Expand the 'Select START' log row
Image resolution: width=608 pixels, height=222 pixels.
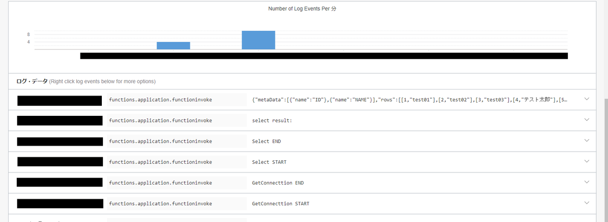click(587, 161)
